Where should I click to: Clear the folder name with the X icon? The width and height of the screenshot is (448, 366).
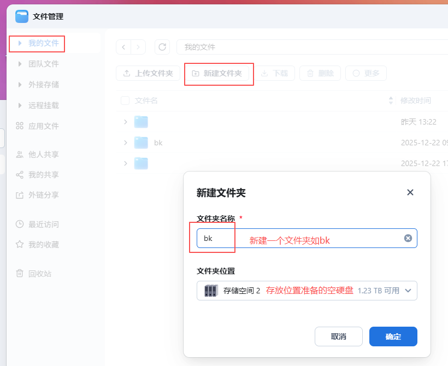408,238
